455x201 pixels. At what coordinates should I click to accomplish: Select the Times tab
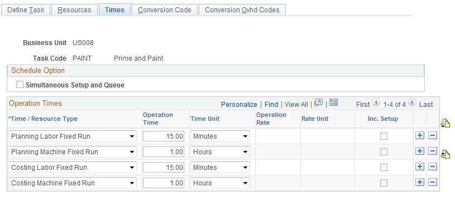tap(114, 9)
